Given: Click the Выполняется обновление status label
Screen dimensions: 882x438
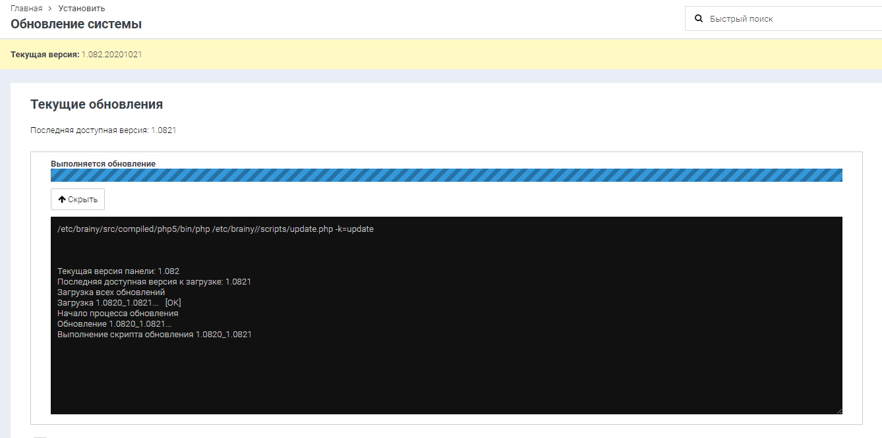Looking at the screenshot, I should [x=103, y=163].
